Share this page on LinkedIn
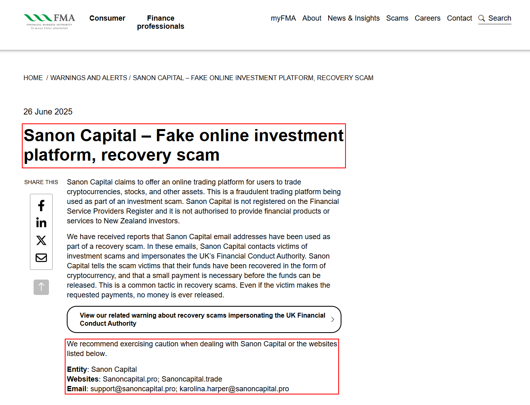Viewport: 530px width, 405px height. (x=41, y=223)
